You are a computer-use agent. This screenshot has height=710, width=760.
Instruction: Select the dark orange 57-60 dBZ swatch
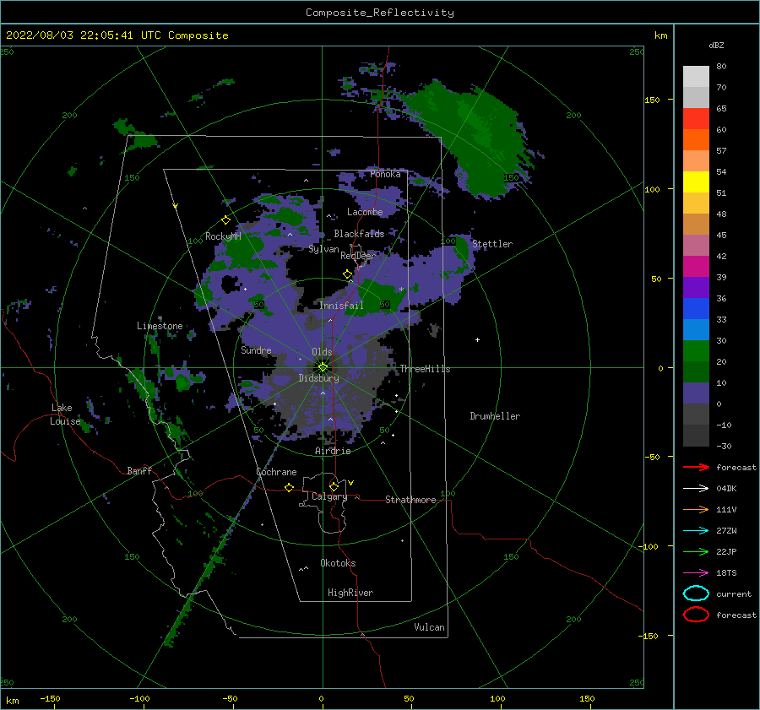point(696,140)
